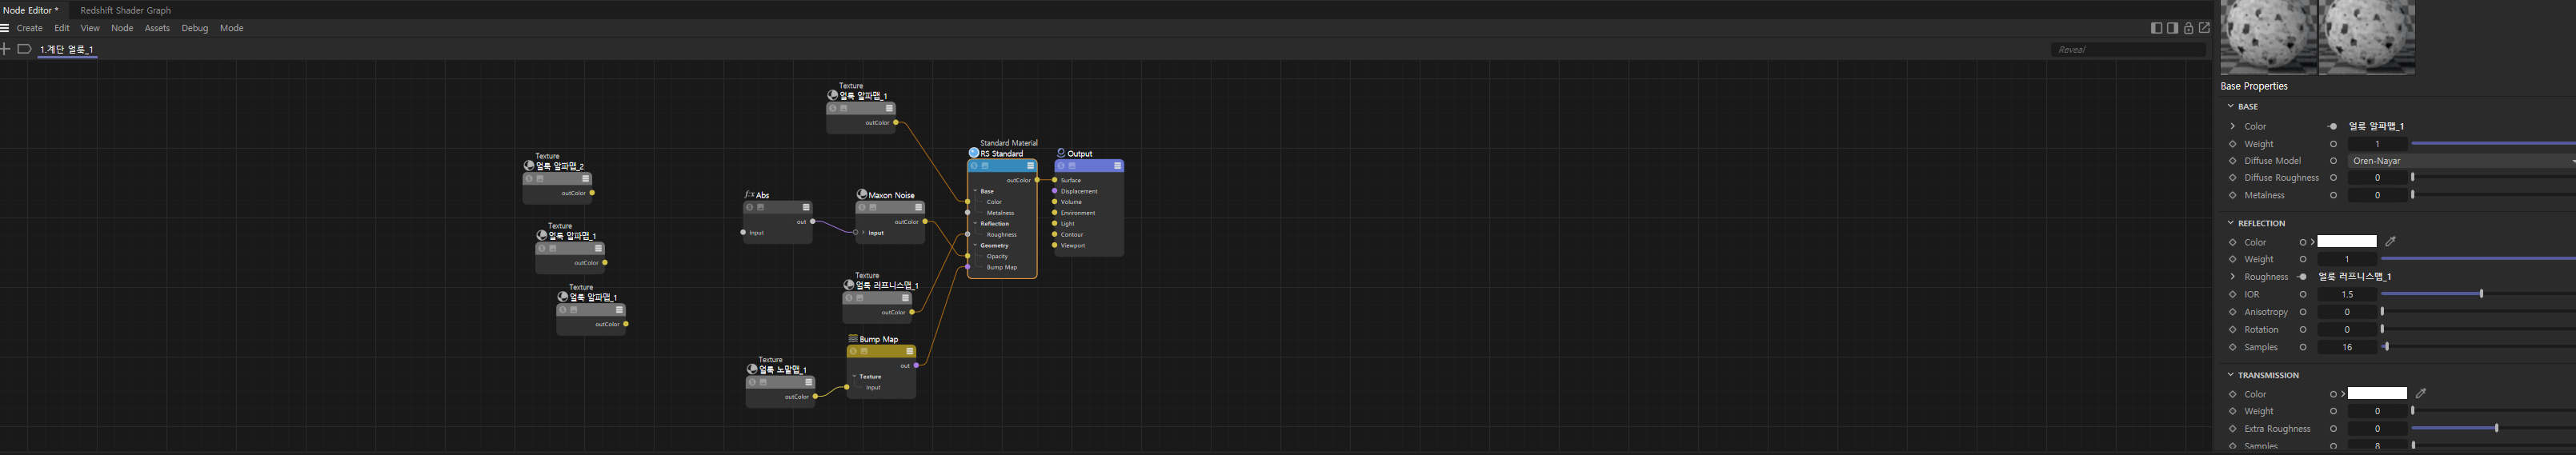Open the 얼룩 러프니스맵_1 link in Roughness

pos(2354,277)
